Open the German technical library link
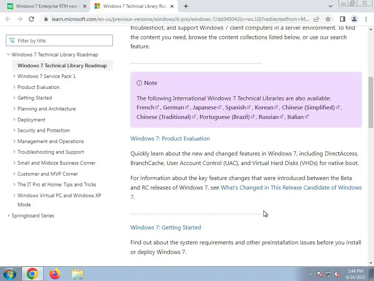The height and width of the screenshot is (281, 374). [x=176, y=108]
